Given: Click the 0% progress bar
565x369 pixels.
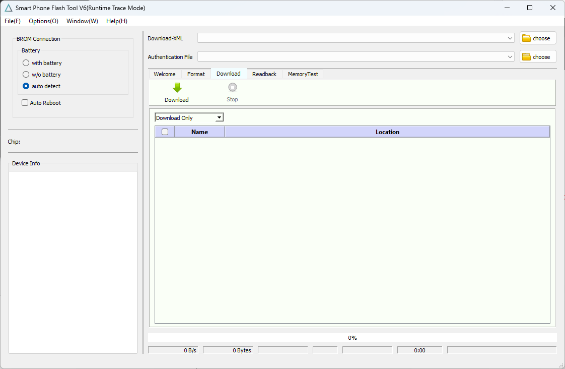Looking at the screenshot, I should pyautogui.click(x=352, y=338).
